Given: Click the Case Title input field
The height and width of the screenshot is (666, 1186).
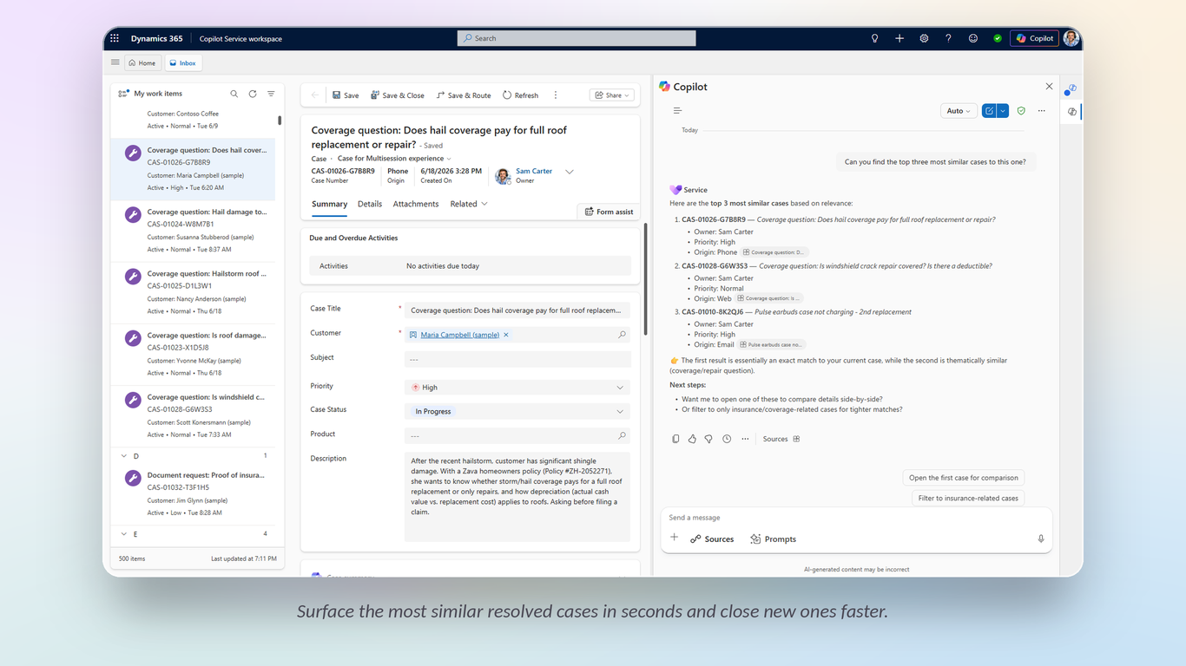Looking at the screenshot, I should [517, 310].
